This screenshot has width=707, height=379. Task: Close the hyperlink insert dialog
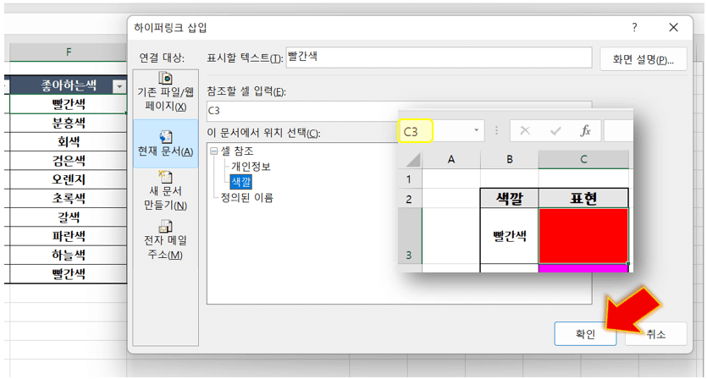[673, 27]
